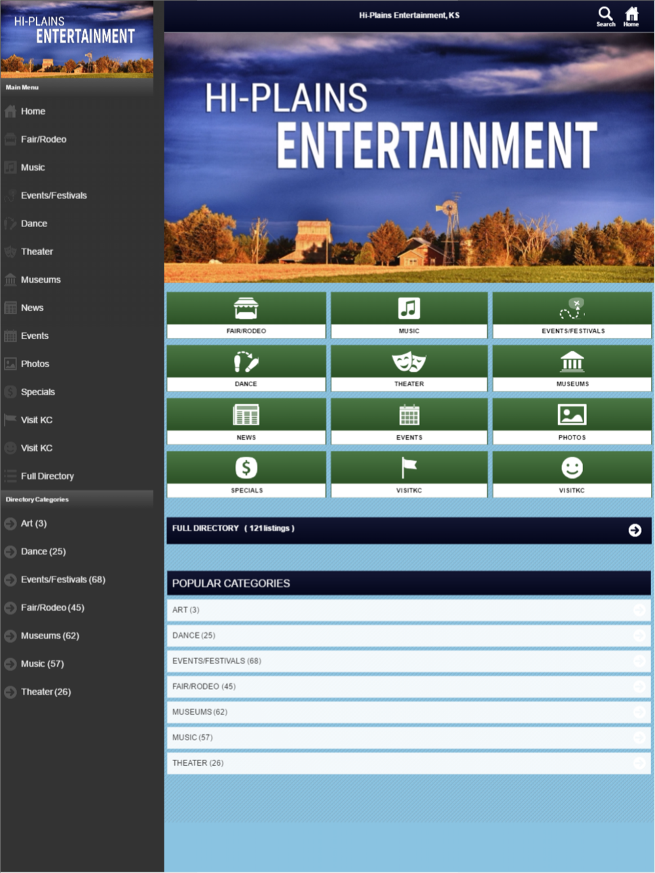The width and height of the screenshot is (655, 873).
Task: Open the Museums building tile
Action: (572, 368)
